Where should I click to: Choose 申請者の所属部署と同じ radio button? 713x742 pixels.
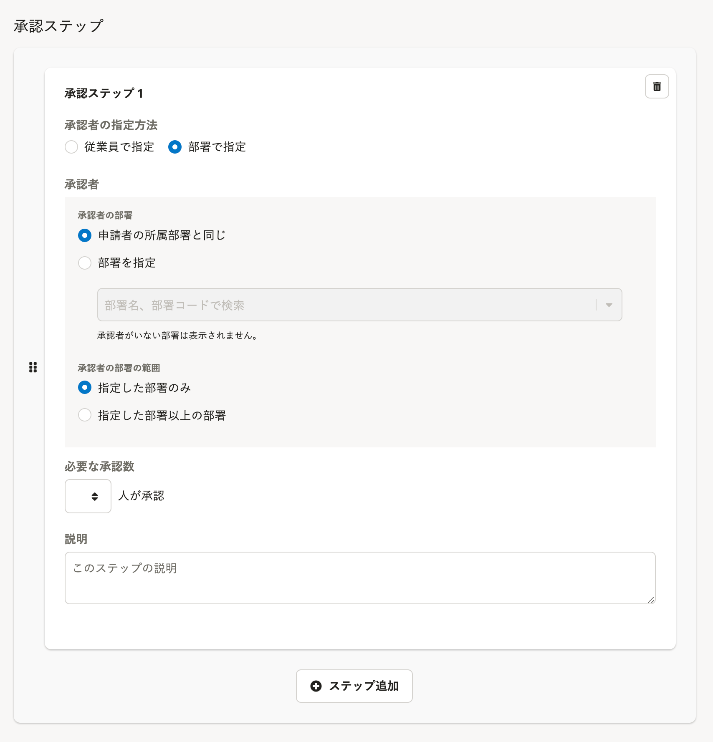pos(85,235)
